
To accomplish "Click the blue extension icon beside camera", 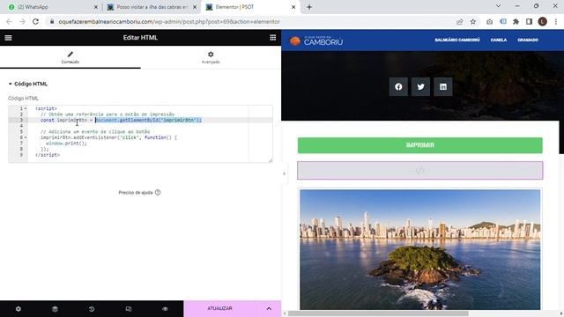I will (x=503, y=21).
